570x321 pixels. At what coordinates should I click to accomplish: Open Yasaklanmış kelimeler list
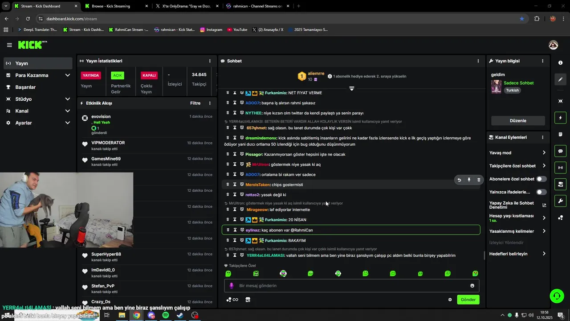517,231
